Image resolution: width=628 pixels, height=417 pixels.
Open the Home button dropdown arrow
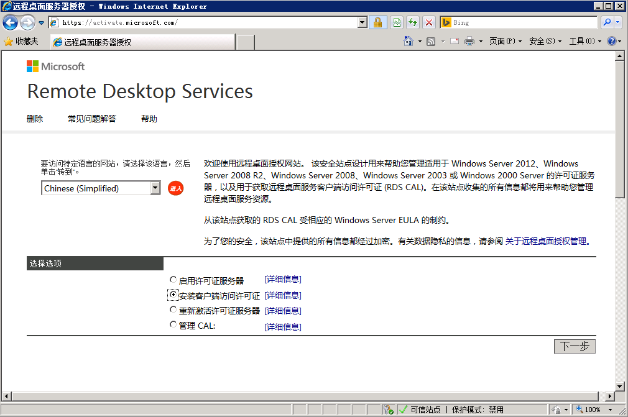(420, 41)
